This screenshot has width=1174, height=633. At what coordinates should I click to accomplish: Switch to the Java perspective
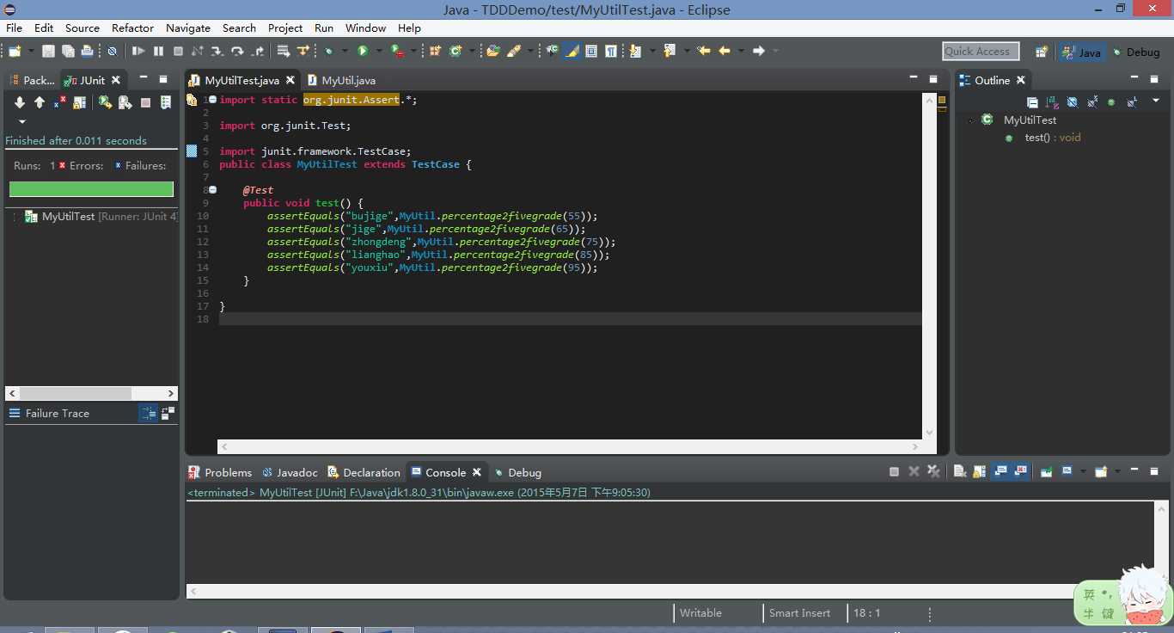point(1081,52)
